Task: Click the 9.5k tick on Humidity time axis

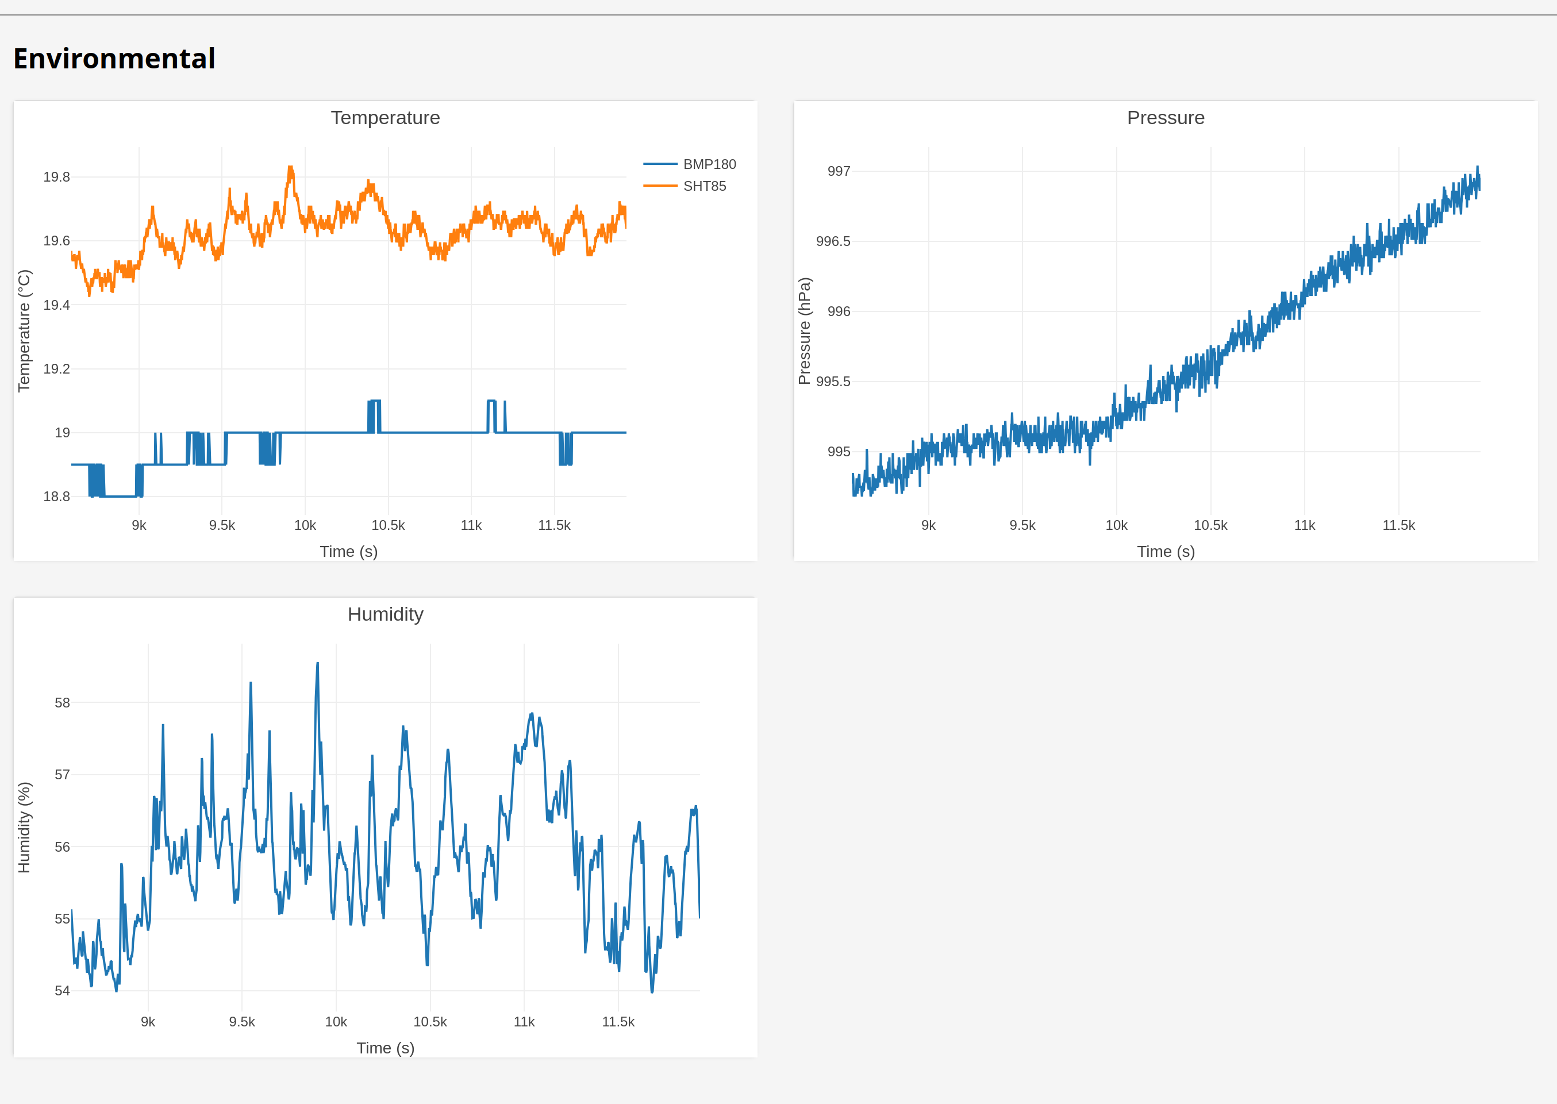Action: coord(242,1022)
